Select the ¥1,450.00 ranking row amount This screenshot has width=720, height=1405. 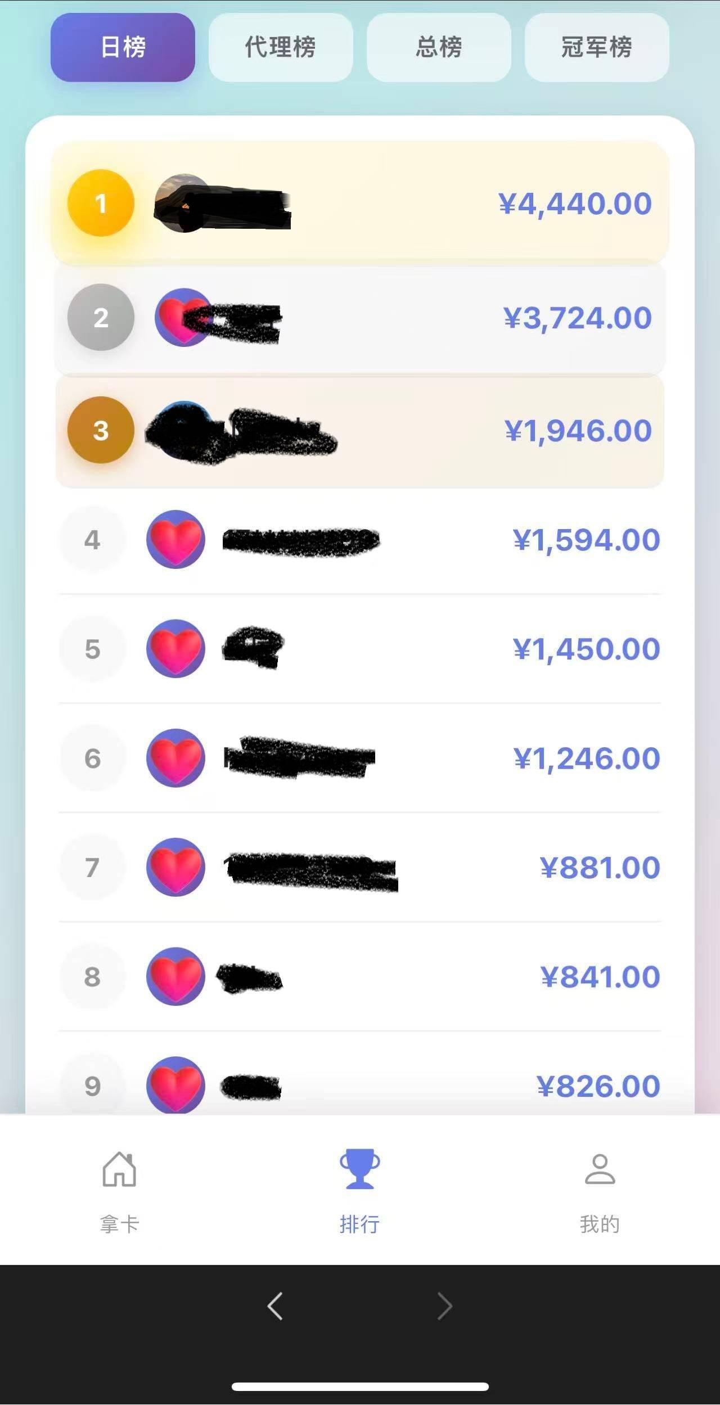(x=586, y=649)
